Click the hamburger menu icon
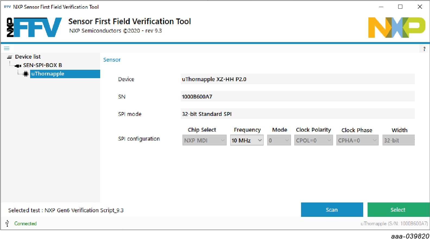The width and height of the screenshot is (430, 241). pyautogui.click(x=7, y=48)
